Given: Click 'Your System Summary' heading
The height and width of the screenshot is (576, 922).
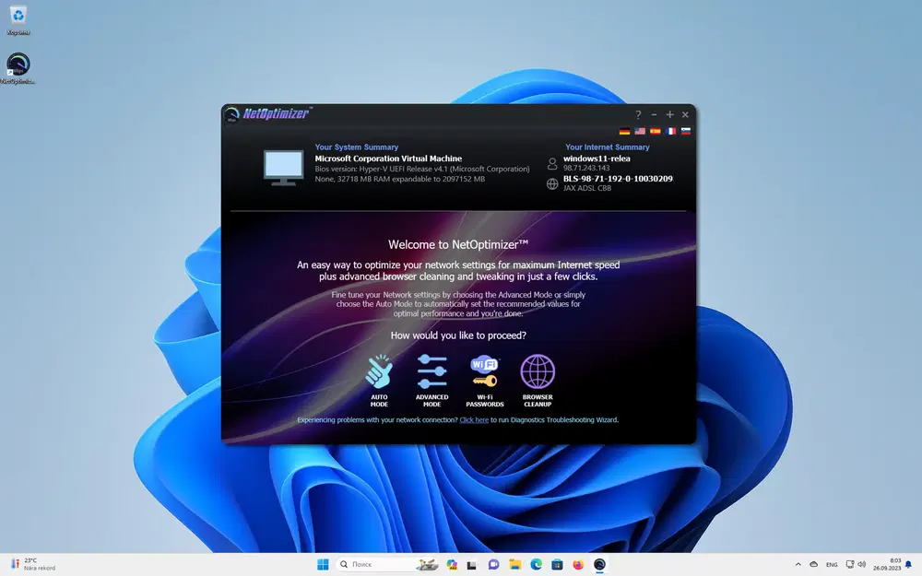Looking at the screenshot, I should click(356, 147).
